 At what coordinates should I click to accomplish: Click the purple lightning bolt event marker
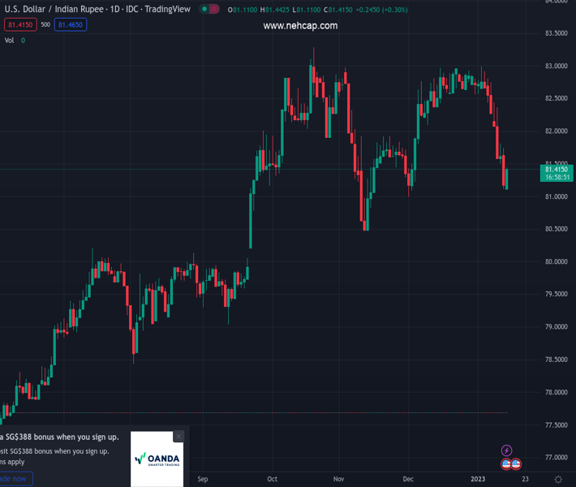(x=507, y=450)
